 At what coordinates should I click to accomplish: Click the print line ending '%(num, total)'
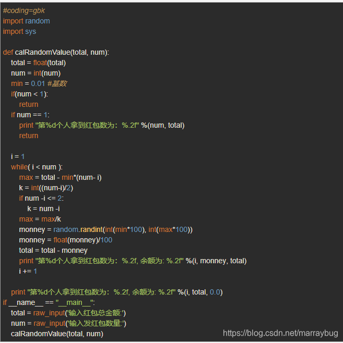[102, 125]
